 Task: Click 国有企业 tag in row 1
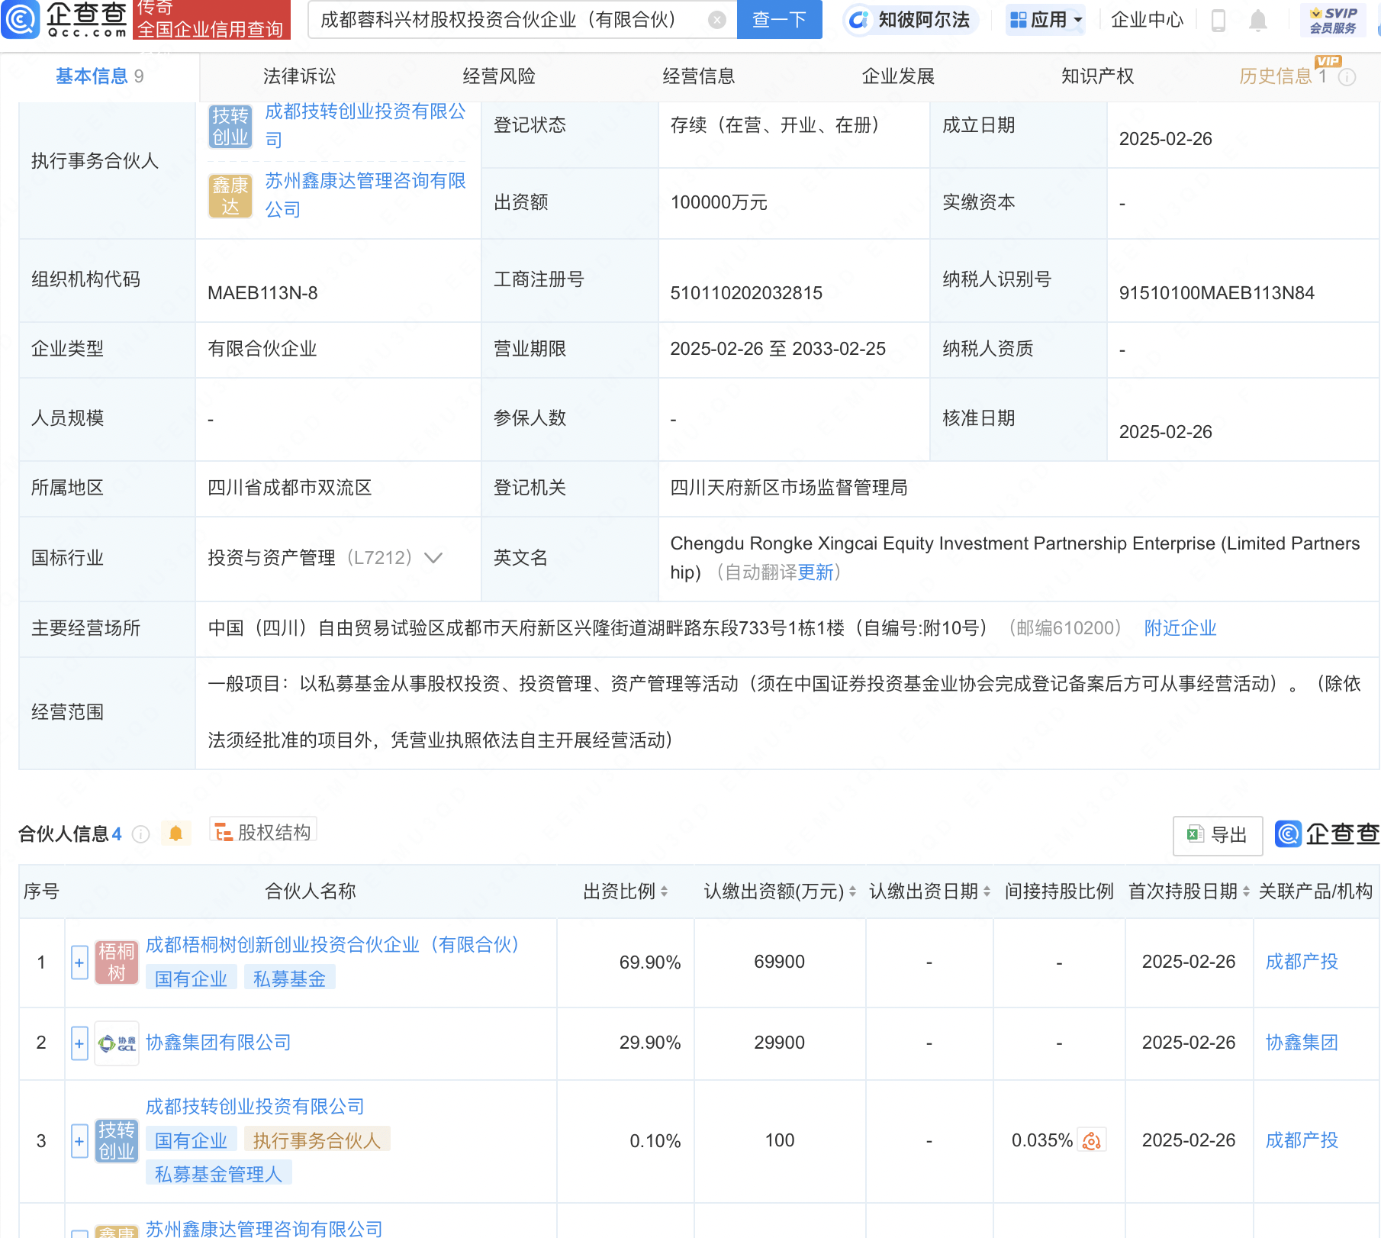click(x=191, y=979)
